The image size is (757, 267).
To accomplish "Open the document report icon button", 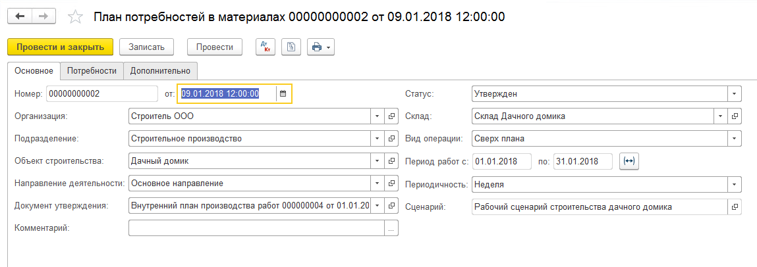I will click(291, 47).
